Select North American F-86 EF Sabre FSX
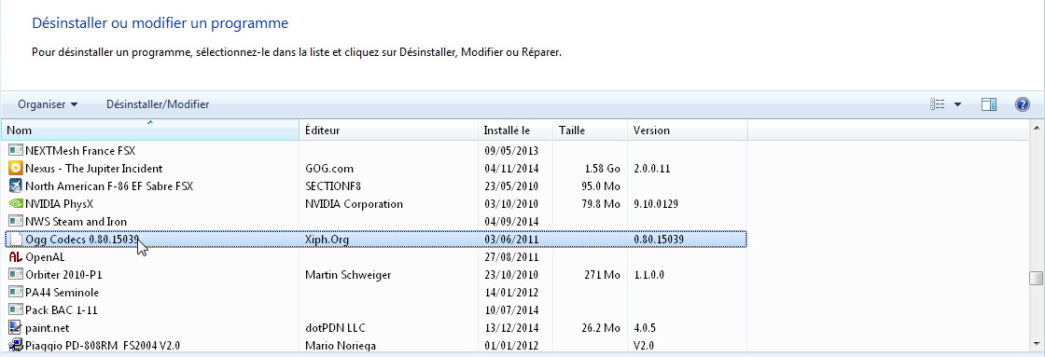 [109, 185]
